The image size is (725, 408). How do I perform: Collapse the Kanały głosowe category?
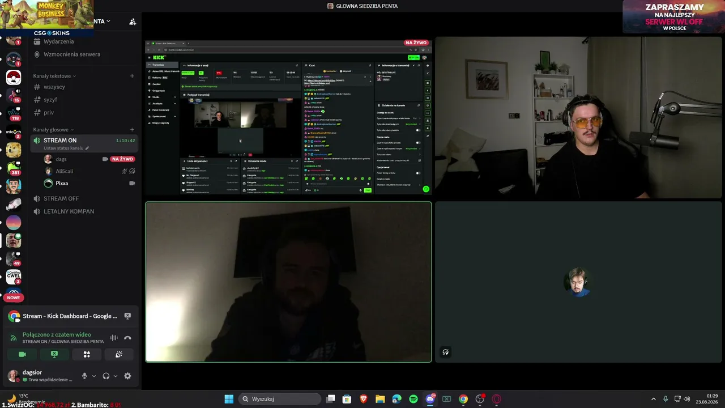[x=53, y=130]
